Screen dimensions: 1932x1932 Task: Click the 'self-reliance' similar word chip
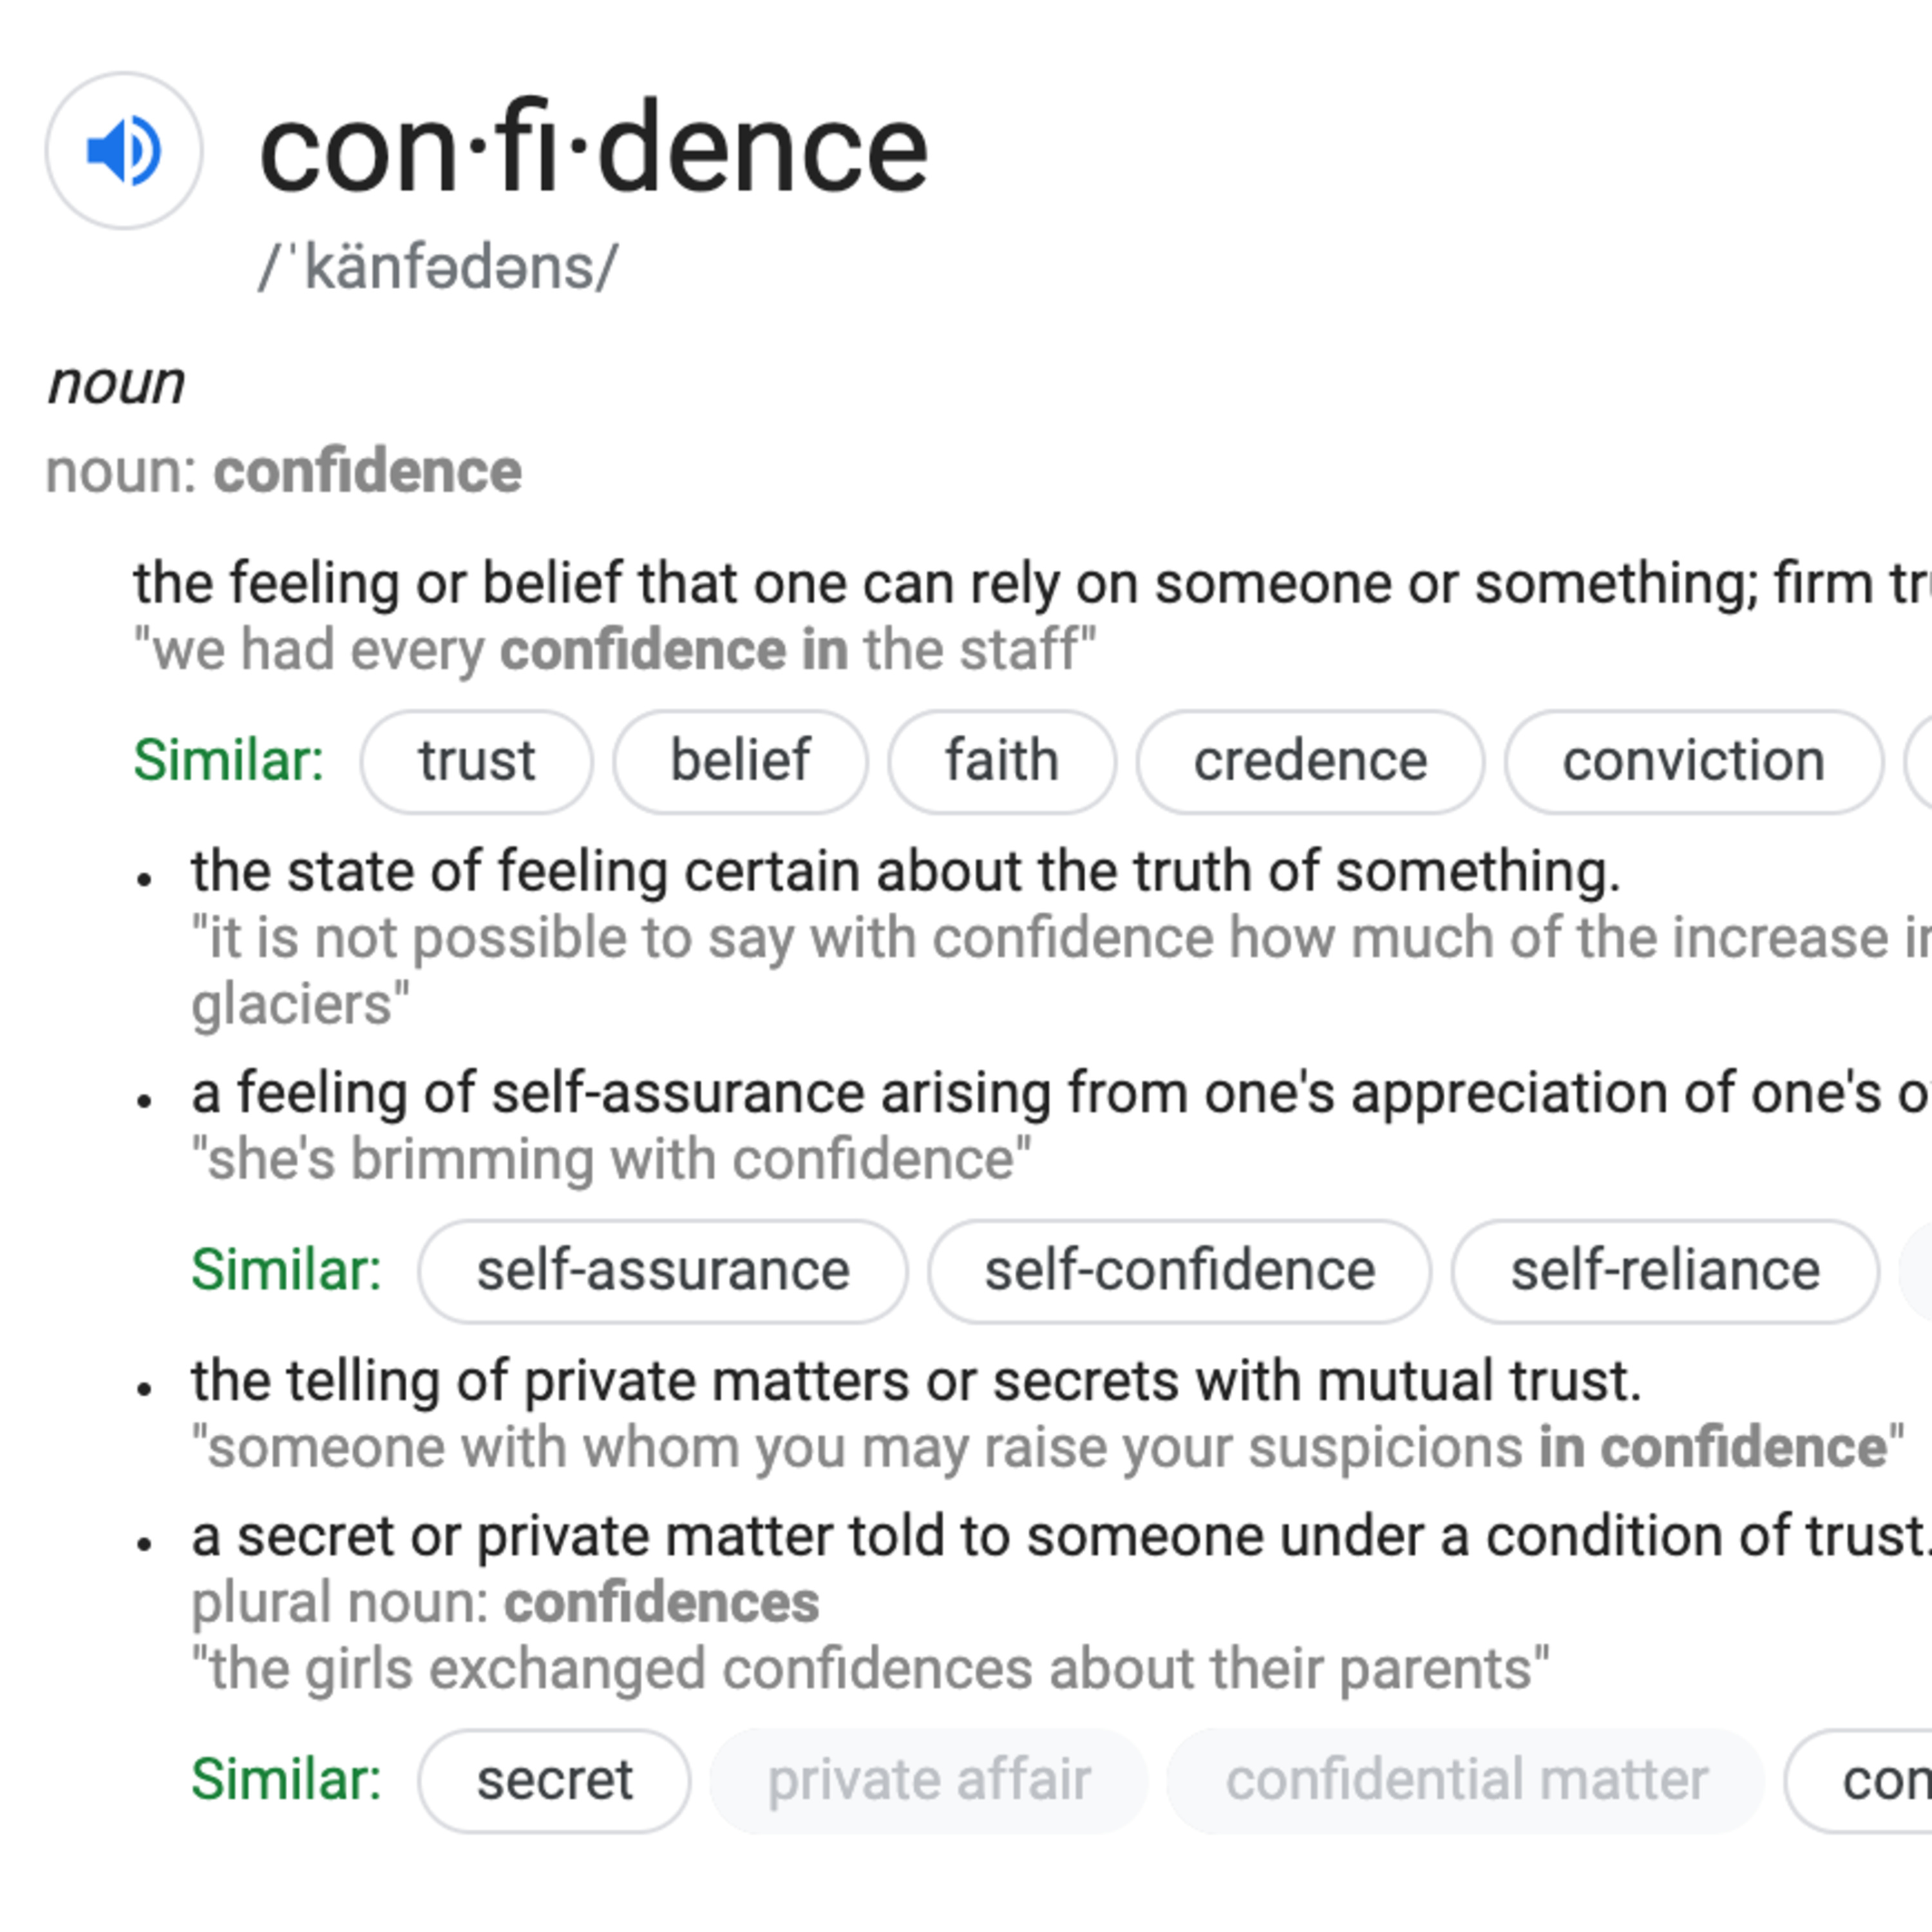(x=1665, y=1270)
